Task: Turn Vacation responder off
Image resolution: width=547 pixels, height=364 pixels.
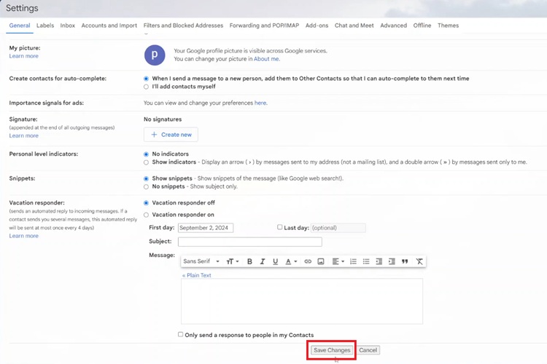Action: pos(146,203)
